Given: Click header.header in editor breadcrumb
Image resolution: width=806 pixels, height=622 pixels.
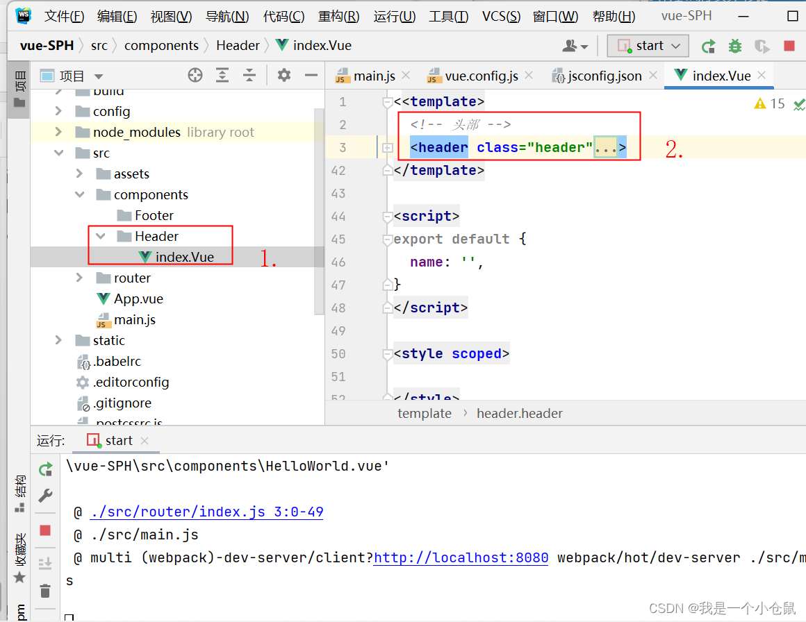Looking at the screenshot, I should 519,414.
